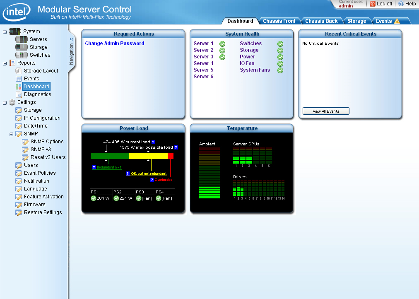Click the admin current user name
The image size is (419, 299).
[x=346, y=6]
